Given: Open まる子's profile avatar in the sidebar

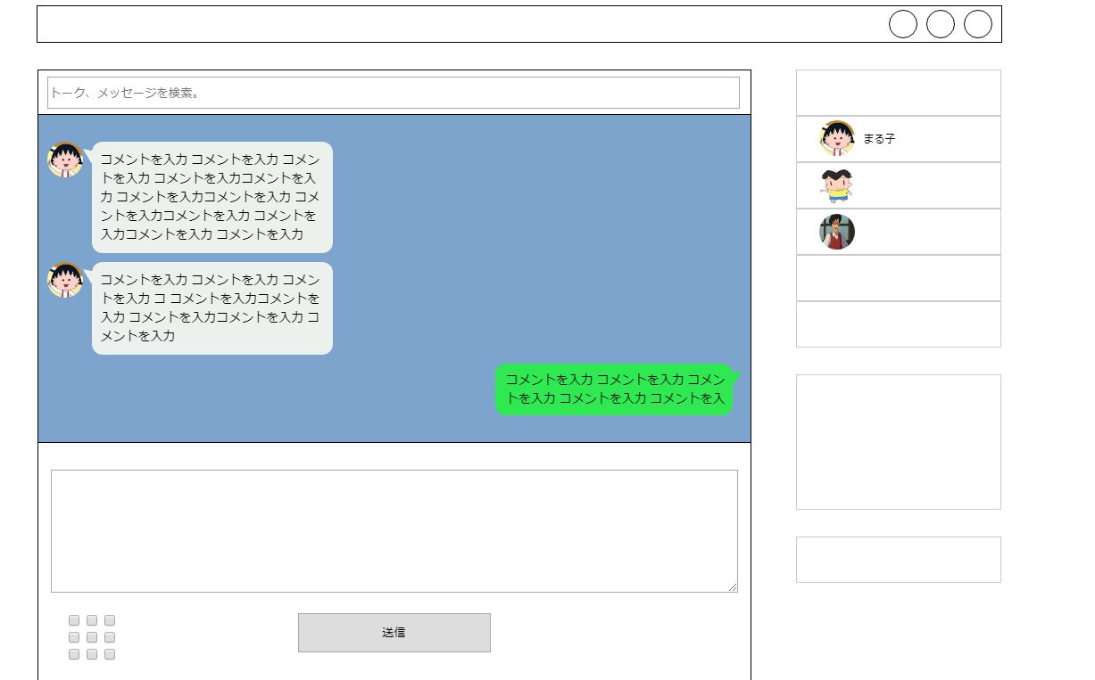Looking at the screenshot, I should coord(834,138).
